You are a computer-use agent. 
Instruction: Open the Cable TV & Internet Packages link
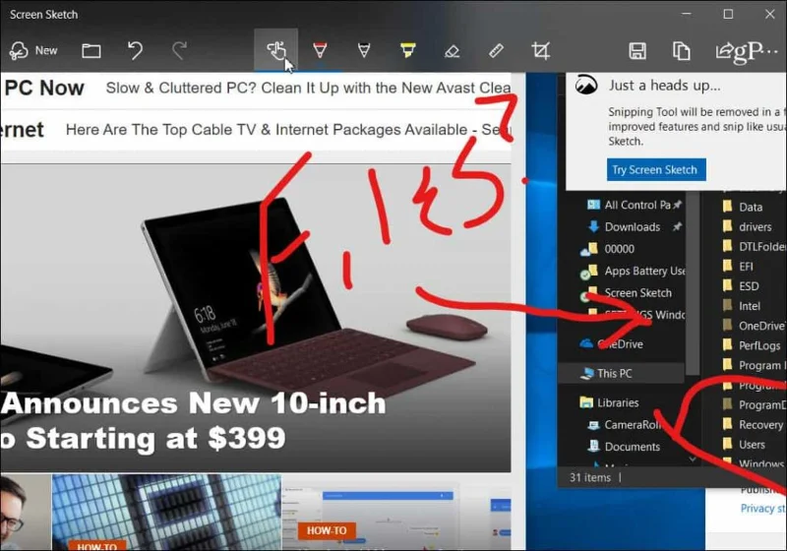(x=288, y=130)
